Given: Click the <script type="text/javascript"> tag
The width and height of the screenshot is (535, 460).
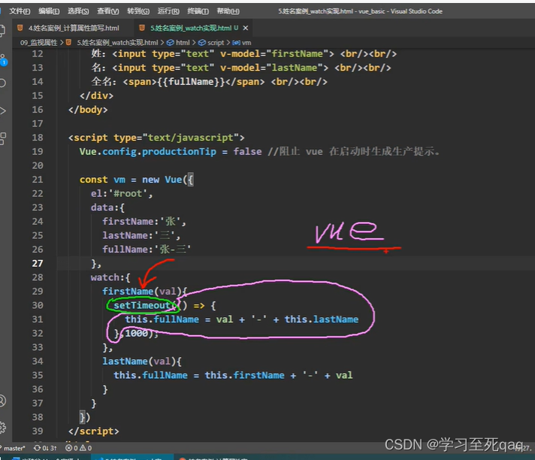Looking at the screenshot, I should [156, 138].
